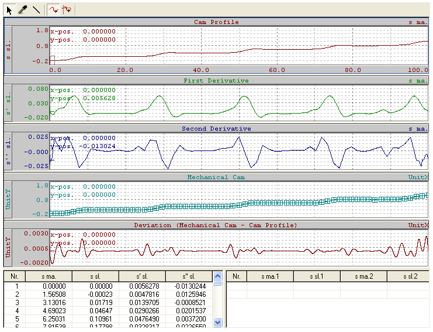The image size is (433, 332).
Task: Click y-pos value -0.013024 in Second Derivative chart
Action: coord(98,146)
